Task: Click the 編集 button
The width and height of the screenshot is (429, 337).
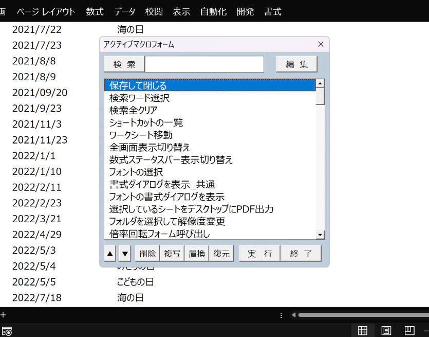Action: 297,64
